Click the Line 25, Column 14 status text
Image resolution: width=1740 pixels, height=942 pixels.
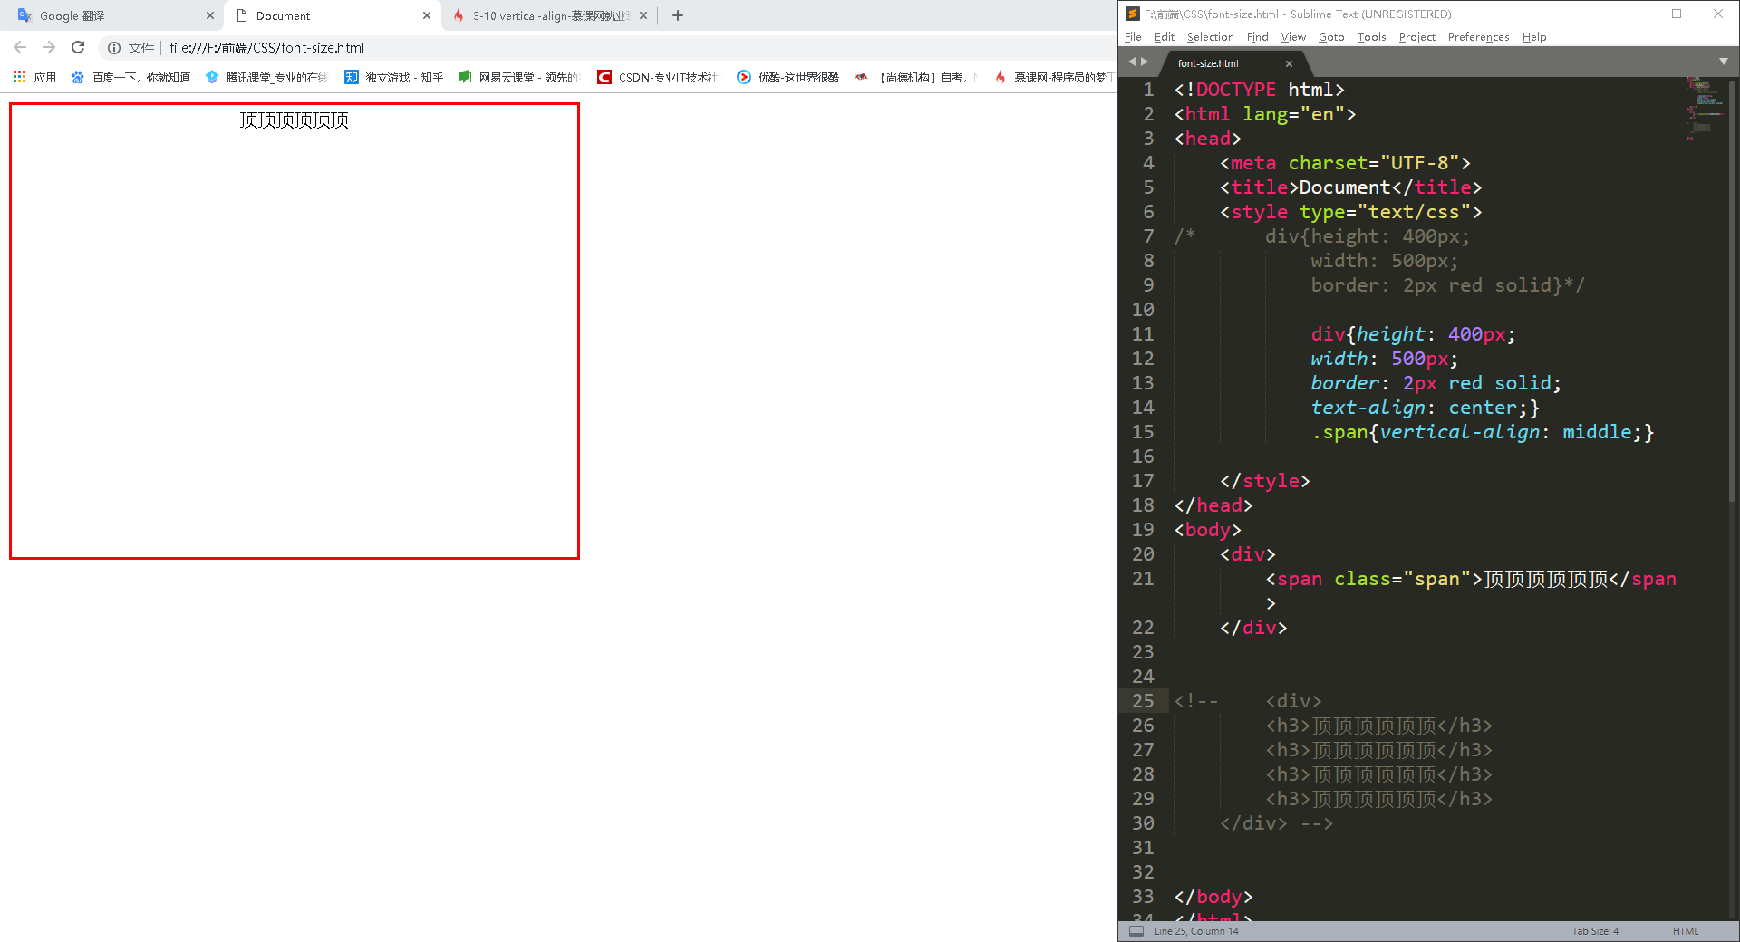tap(1196, 931)
